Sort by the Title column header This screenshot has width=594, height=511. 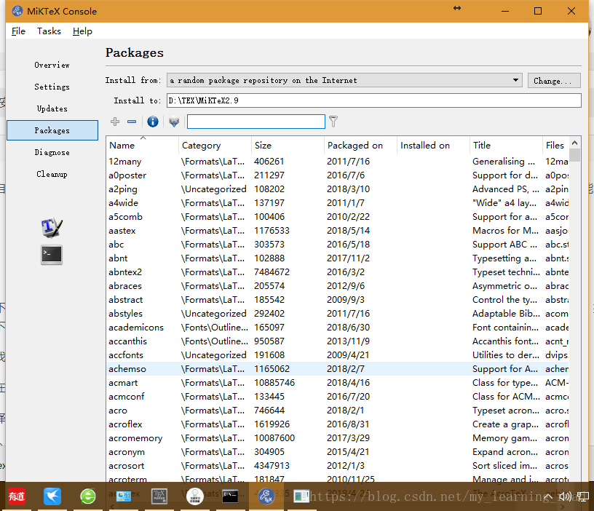[x=506, y=146]
